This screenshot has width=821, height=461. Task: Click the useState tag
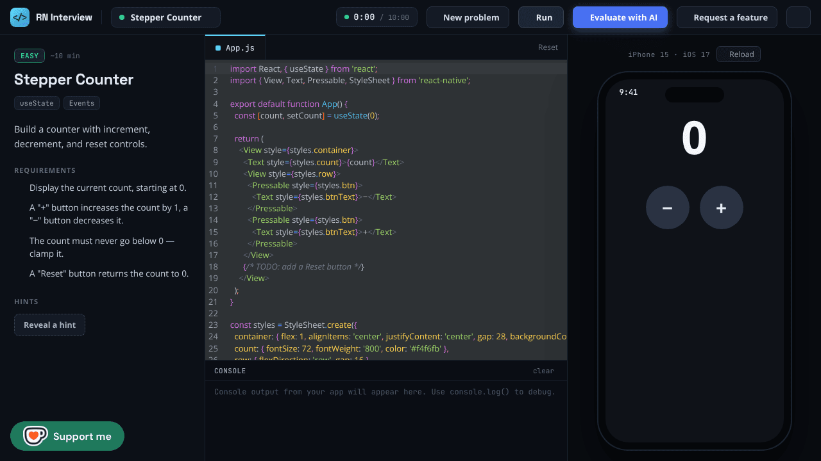click(x=37, y=103)
